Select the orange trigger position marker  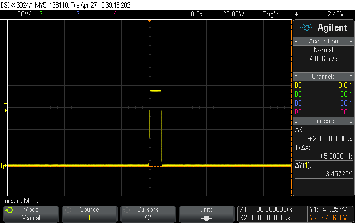(150, 21)
